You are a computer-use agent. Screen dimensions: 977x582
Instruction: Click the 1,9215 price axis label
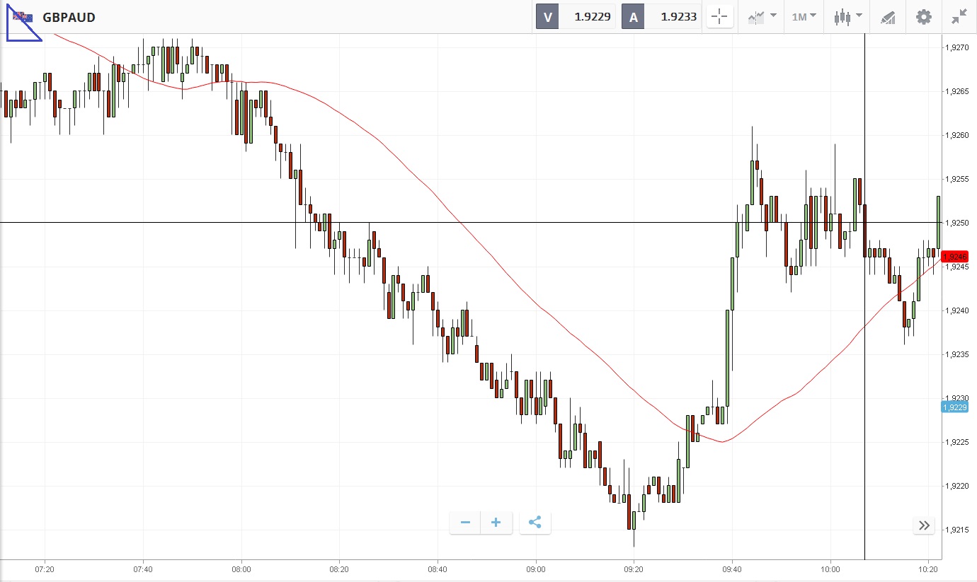[956, 530]
